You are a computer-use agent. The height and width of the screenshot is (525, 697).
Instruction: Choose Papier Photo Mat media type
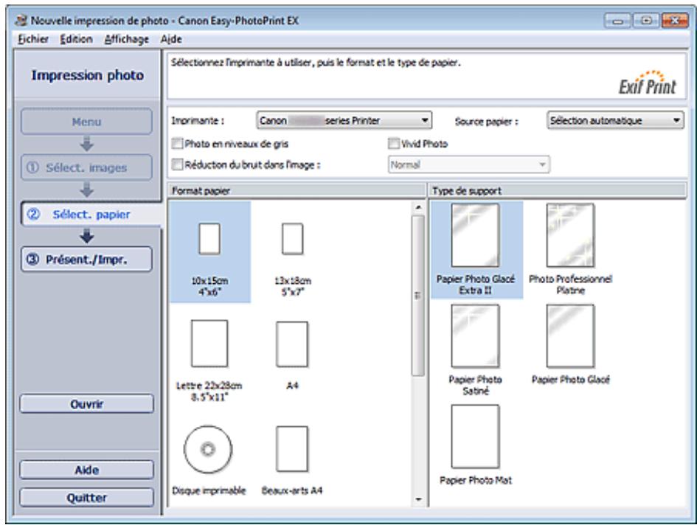475,437
